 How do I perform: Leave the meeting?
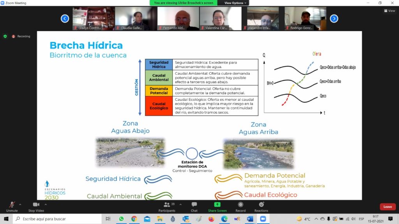coord(387,207)
